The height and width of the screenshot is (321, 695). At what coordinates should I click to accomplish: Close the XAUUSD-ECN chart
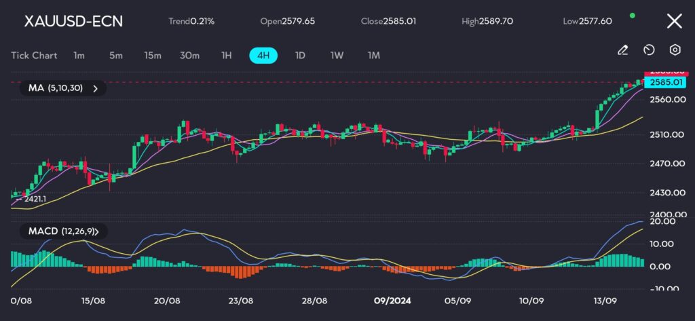tap(674, 21)
